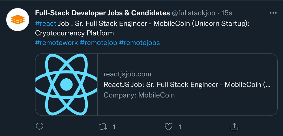283x136 pixels.
Task: Open the three-dot more options menu
Action: pos(273,13)
